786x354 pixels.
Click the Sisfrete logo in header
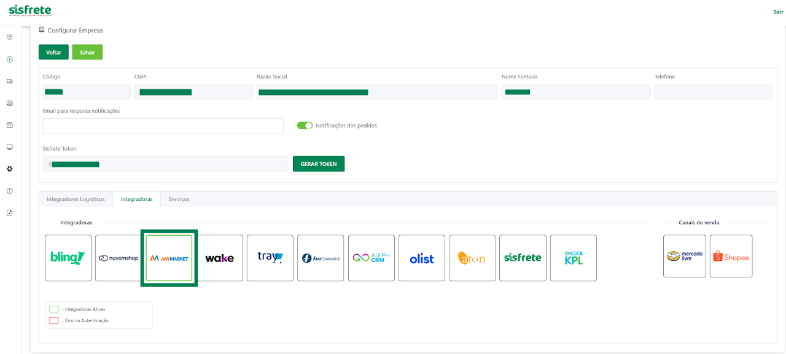tap(30, 10)
